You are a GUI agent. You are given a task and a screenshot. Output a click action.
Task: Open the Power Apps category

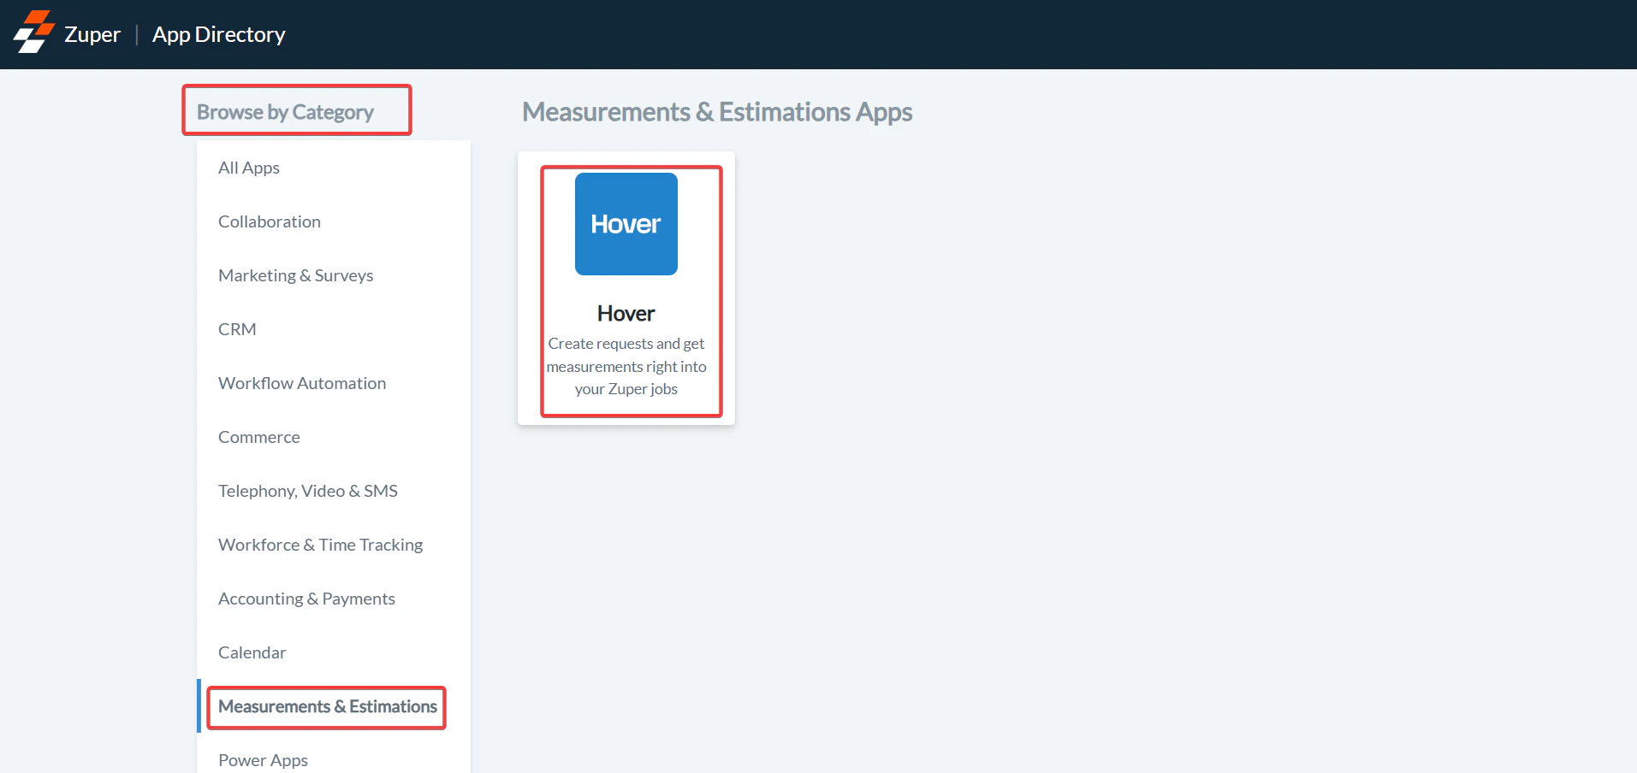(263, 760)
